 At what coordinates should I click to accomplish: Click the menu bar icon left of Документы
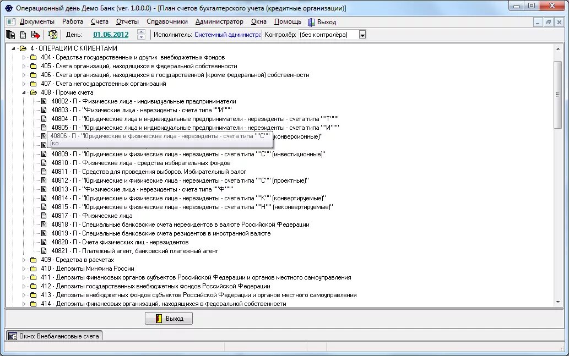[x=11, y=22]
